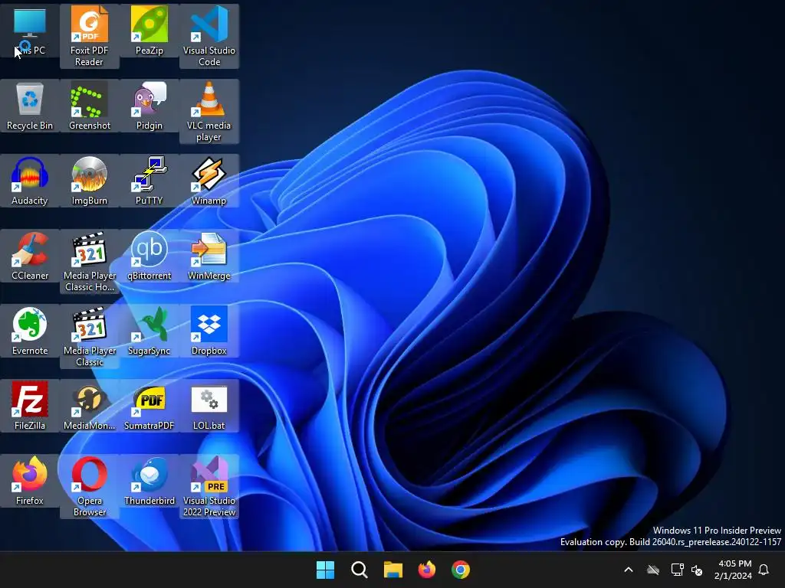Open the notifications bell icon

tap(764, 570)
